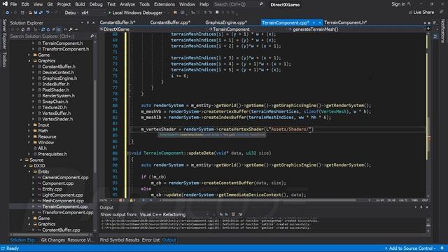This screenshot has height=252, width=448.
Task: Toggle word wrap in the Output panel
Action: tap(240, 215)
